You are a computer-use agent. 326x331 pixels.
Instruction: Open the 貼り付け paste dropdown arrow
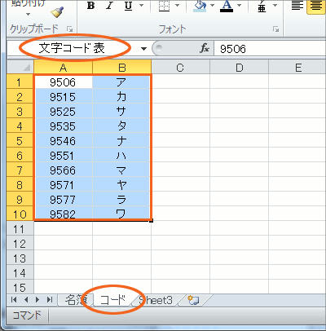pyautogui.click(x=28, y=15)
